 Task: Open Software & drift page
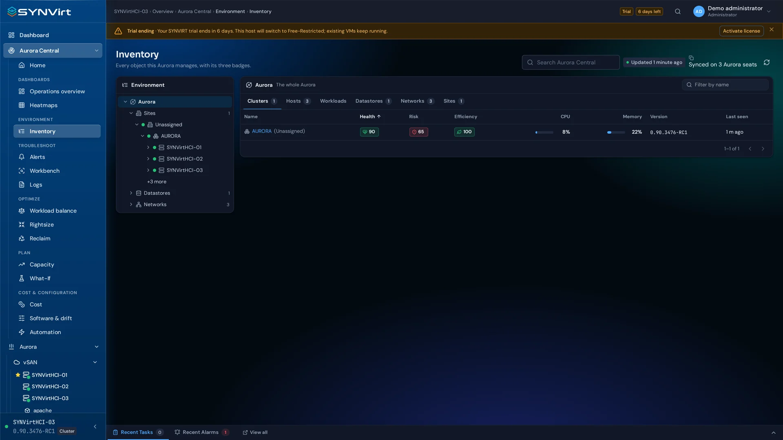[57, 318]
